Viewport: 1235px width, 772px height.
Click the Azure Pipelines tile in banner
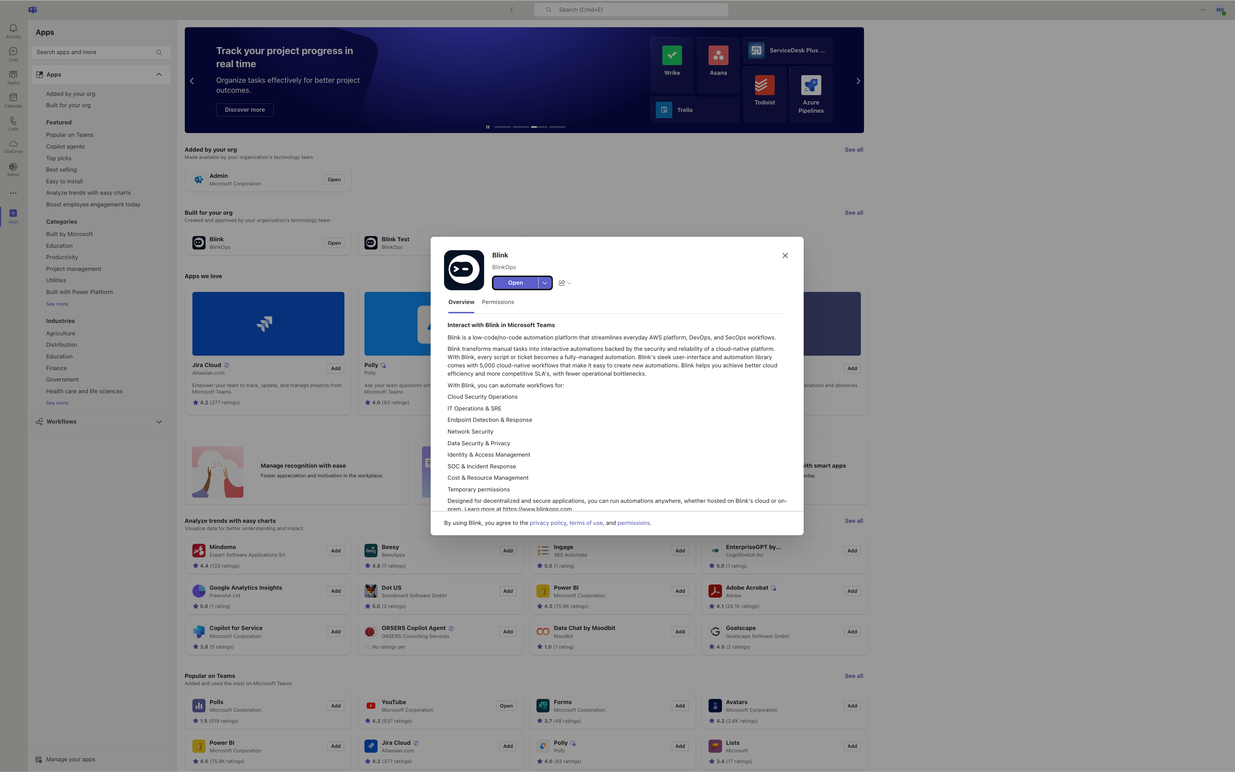pyautogui.click(x=811, y=94)
